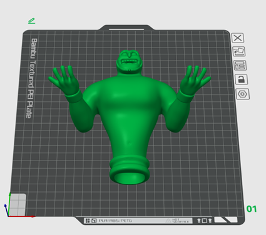Click the Hot Surface warning triangle
This screenshot has height=235, width=266.
[x=168, y=221]
